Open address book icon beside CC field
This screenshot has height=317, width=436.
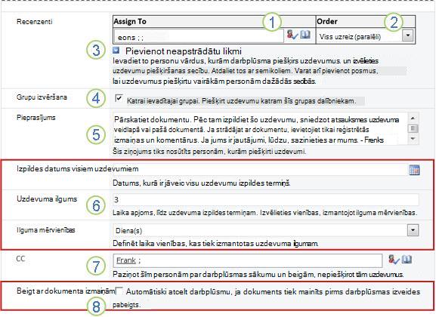click(x=407, y=259)
